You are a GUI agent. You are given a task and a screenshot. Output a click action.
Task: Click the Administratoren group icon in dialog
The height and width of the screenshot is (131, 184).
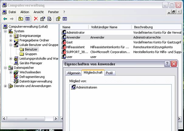[73, 87]
